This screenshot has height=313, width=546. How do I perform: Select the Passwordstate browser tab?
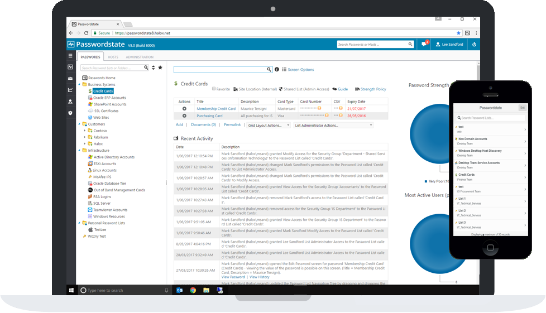pyautogui.click(x=95, y=24)
